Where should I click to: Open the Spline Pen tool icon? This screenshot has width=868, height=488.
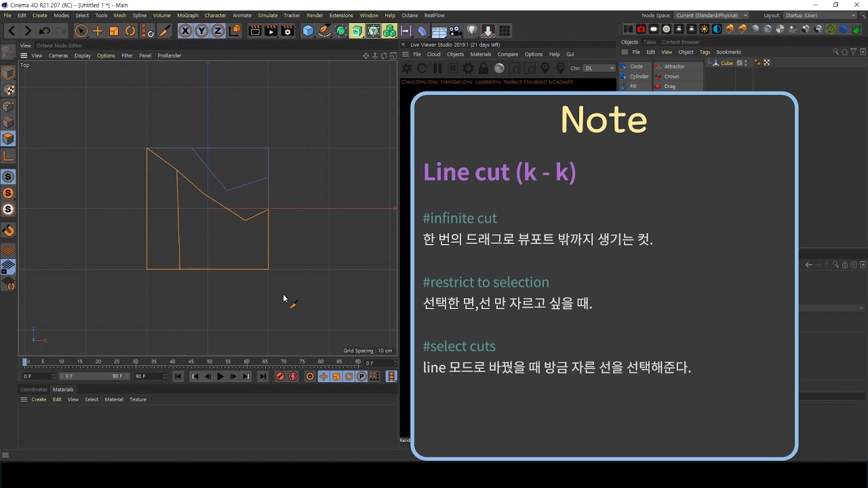[325, 30]
